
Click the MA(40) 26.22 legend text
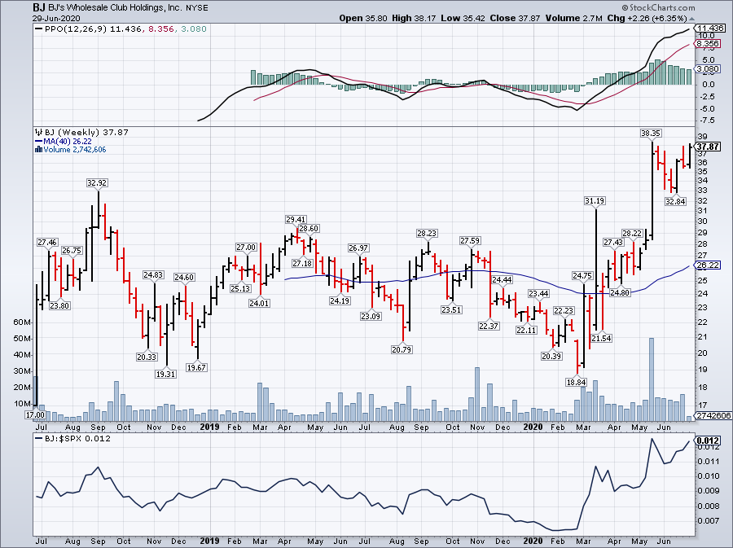point(68,141)
